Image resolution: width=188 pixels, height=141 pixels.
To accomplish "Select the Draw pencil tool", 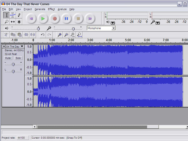I will click(19, 15).
